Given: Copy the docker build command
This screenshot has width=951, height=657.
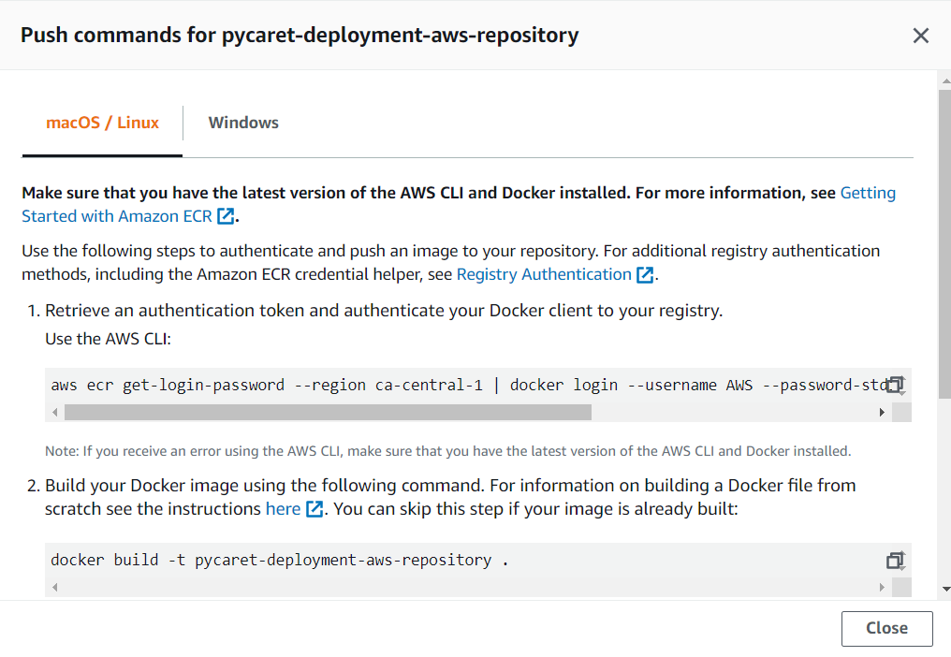Looking at the screenshot, I should 896,560.
